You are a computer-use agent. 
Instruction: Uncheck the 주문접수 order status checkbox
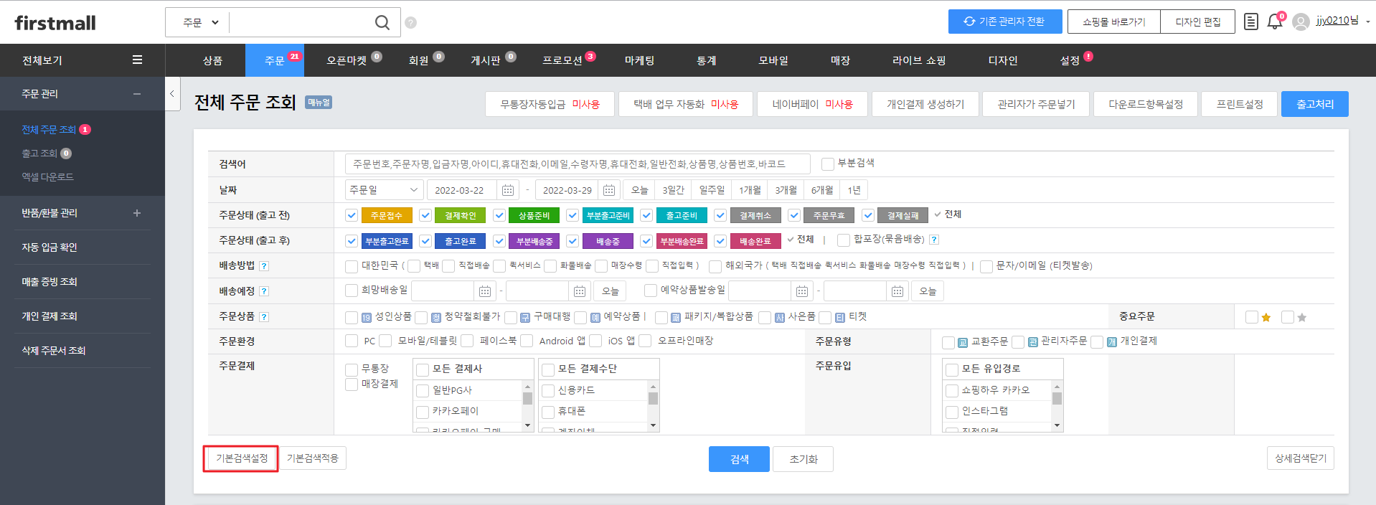(352, 215)
